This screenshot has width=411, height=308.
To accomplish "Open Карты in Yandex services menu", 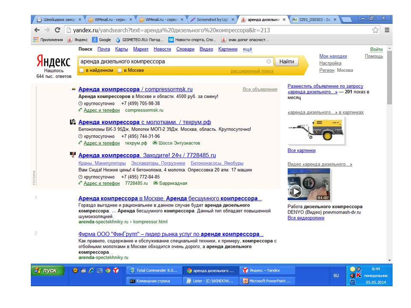I will (x=121, y=49).
